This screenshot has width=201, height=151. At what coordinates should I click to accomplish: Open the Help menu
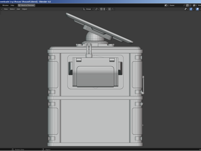coord(12,5)
